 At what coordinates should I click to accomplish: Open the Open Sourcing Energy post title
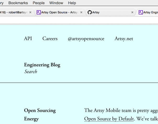click(x=40, y=115)
